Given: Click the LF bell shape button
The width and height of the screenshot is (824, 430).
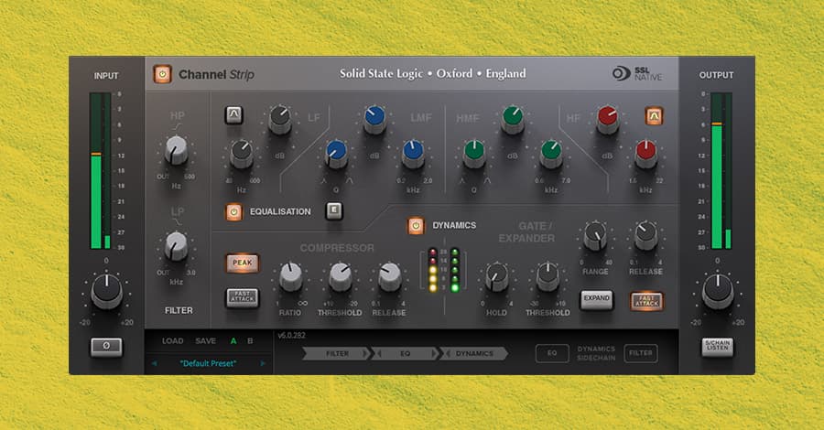Looking at the screenshot, I should point(233,115).
